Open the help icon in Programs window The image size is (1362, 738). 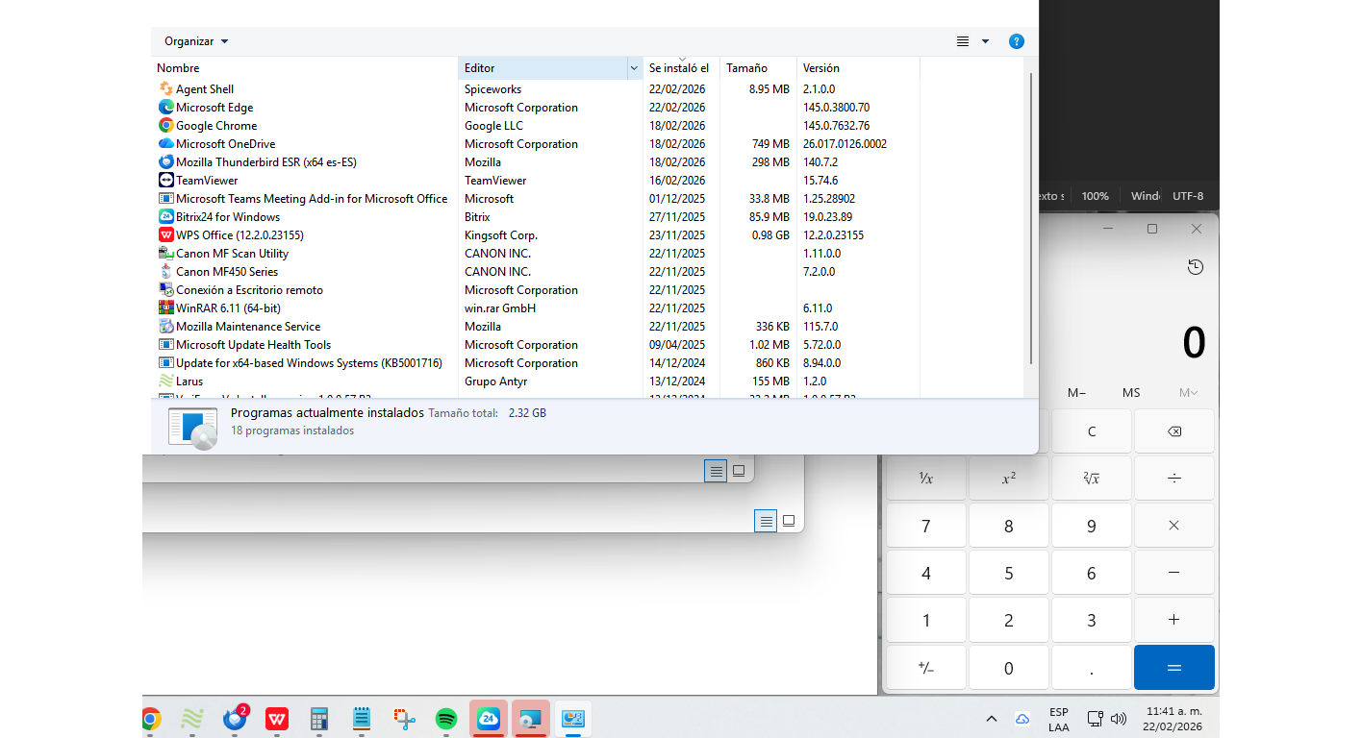pos(1016,41)
